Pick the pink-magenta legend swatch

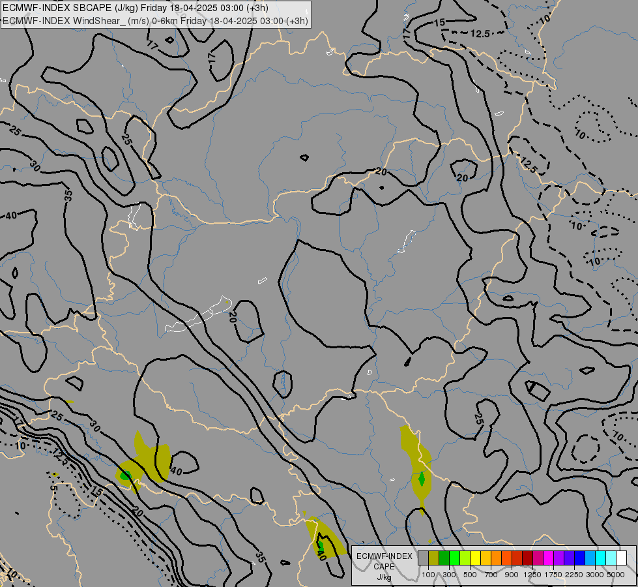tap(538, 558)
